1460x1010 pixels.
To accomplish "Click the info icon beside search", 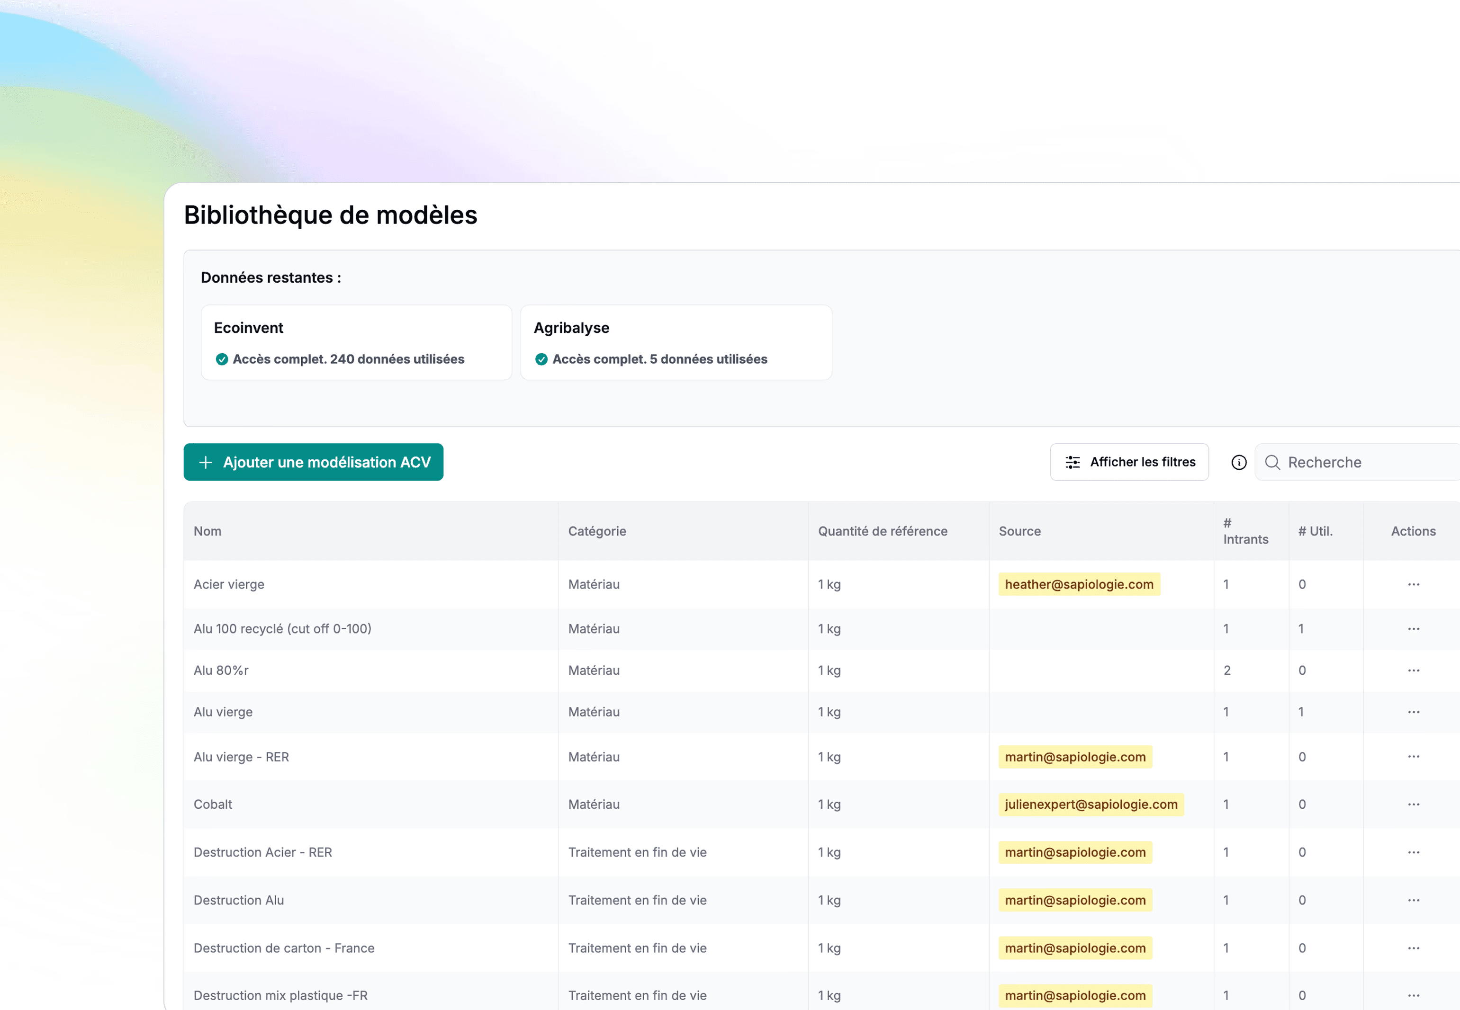I will coord(1238,463).
